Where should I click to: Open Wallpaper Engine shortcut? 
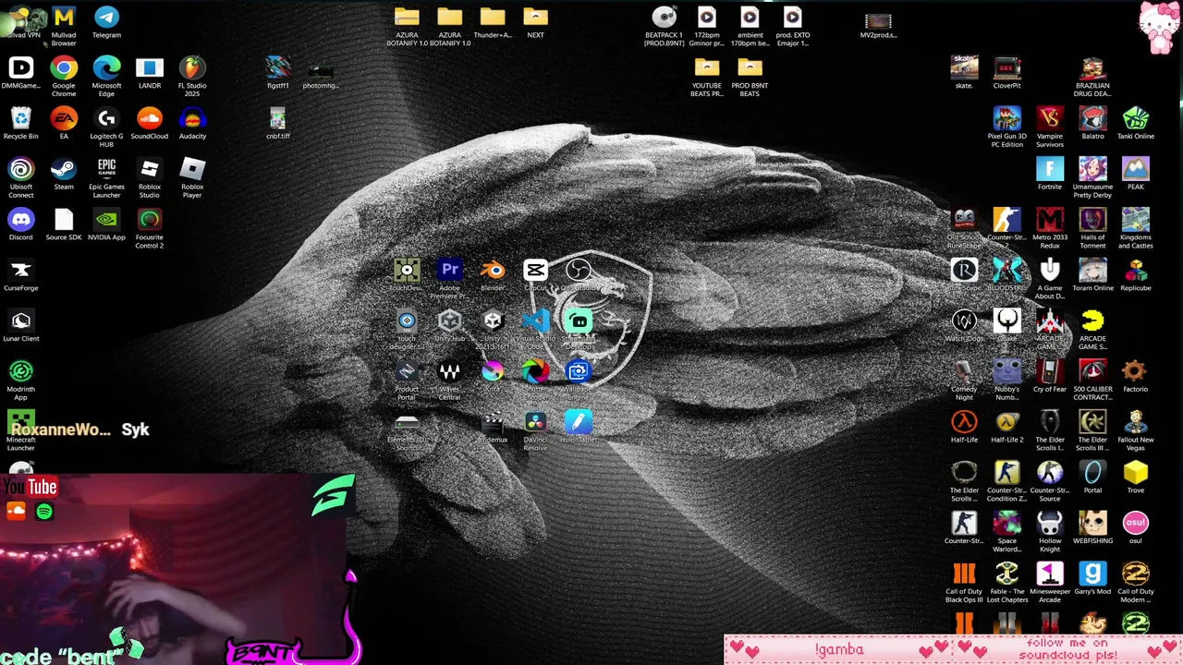click(579, 371)
